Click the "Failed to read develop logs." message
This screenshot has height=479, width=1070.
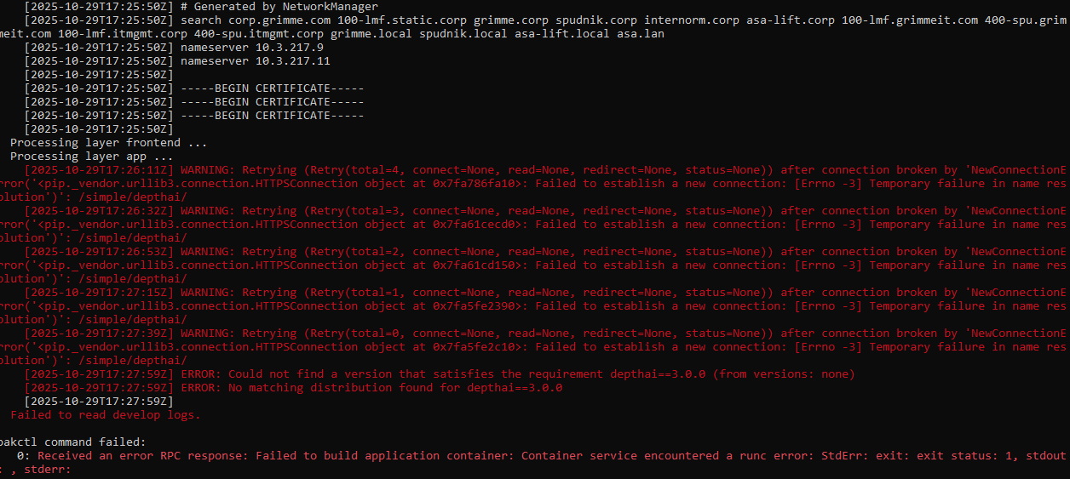click(x=105, y=415)
